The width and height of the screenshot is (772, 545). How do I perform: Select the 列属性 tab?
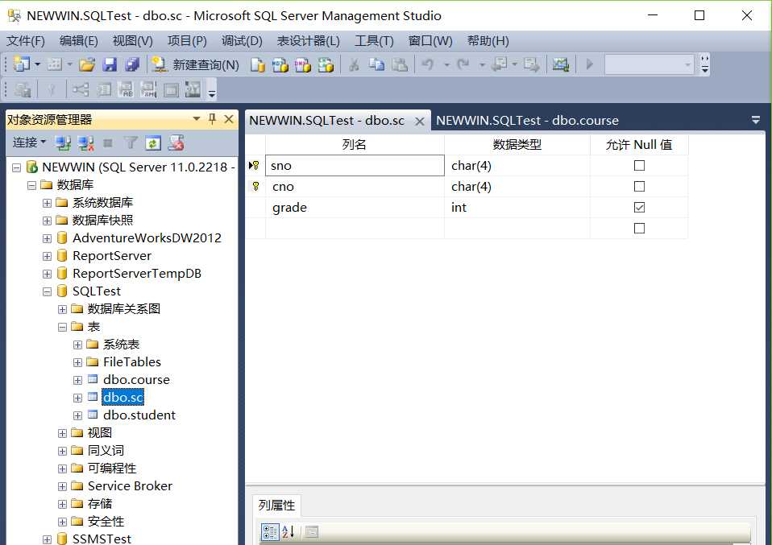276,506
